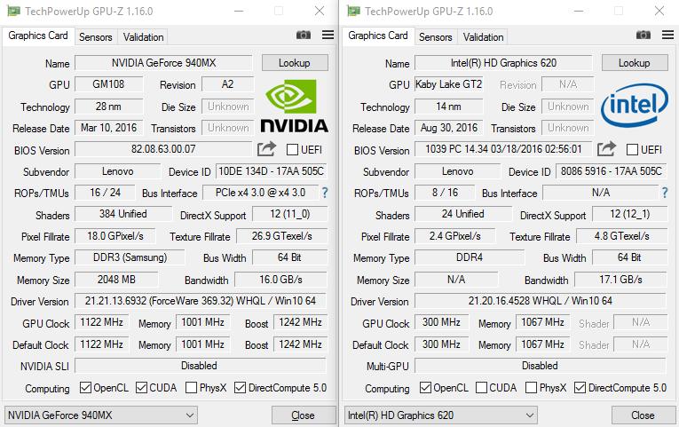679x427 pixels.
Task: Click BIOS Version field 82.08.63.00.07
Action: 163,149
